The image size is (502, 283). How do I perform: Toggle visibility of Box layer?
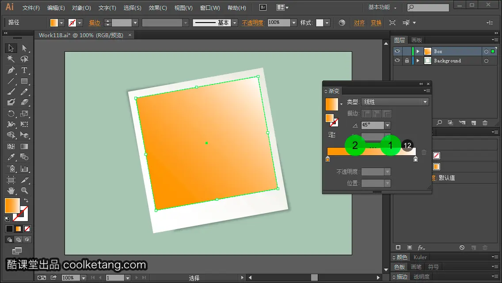click(397, 51)
